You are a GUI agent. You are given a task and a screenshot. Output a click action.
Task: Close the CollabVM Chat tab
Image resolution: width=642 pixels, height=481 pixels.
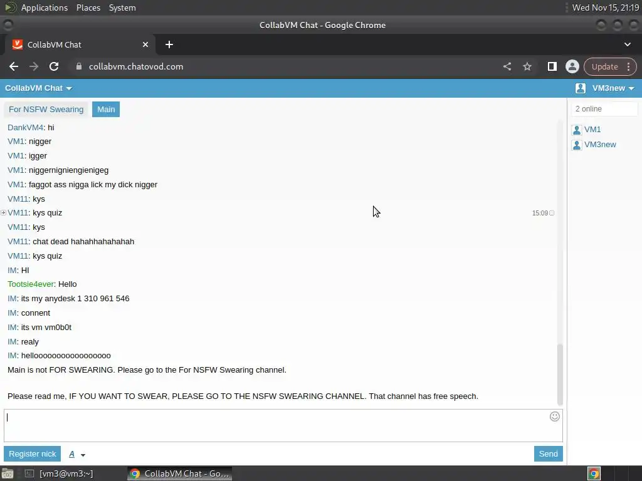click(x=145, y=44)
